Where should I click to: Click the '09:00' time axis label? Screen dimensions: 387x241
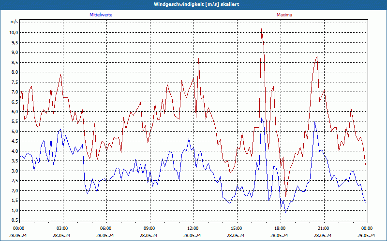pyautogui.click(x=149, y=228)
